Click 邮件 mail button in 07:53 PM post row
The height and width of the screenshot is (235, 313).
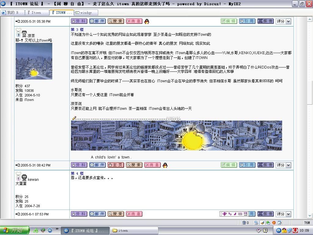pyautogui.click(x=98, y=214)
